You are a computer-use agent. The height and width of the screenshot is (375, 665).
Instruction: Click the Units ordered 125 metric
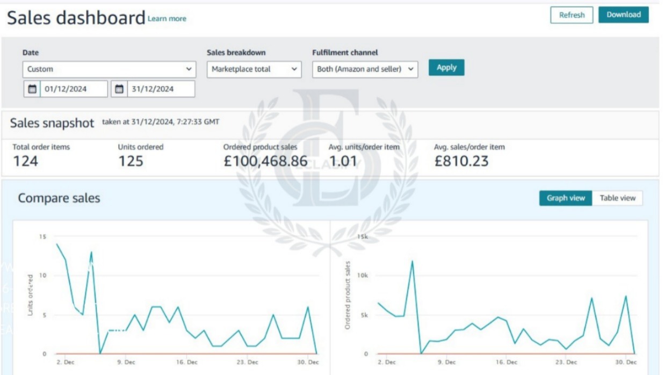tap(131, 161)
